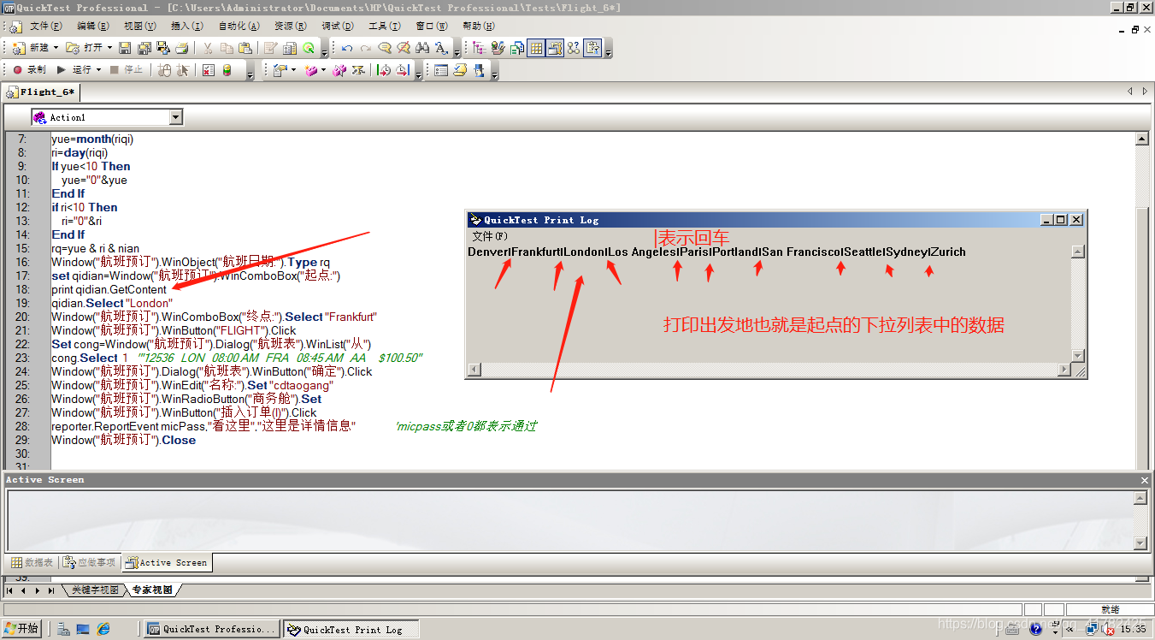
Task: Click the pink output value icon
Action: tap(311, 70)
